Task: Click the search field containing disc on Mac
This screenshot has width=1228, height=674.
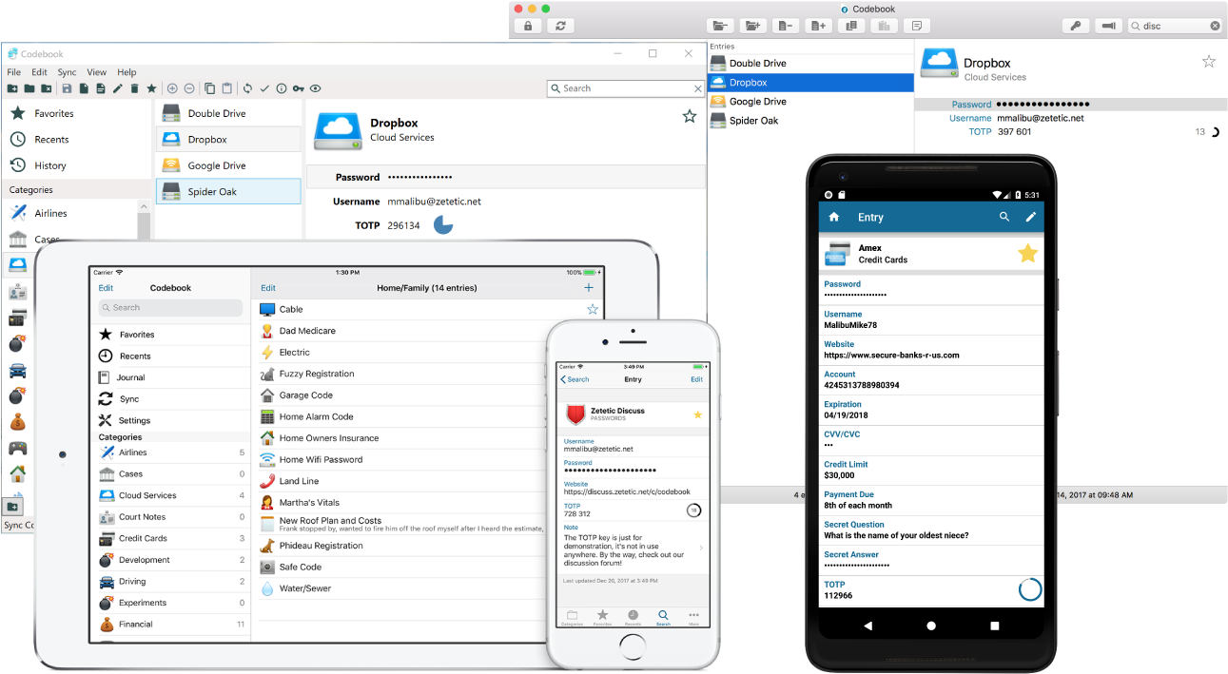Action: (1176, 26)
